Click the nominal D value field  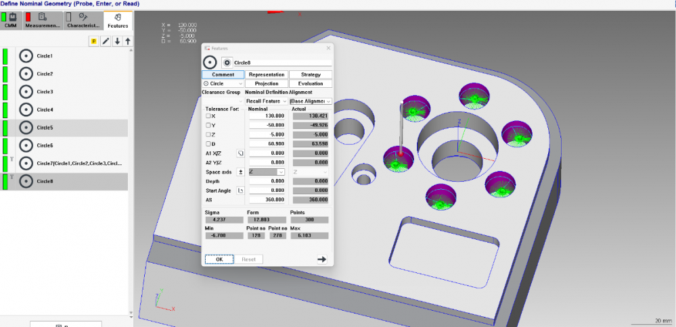(x=268, y=144)
